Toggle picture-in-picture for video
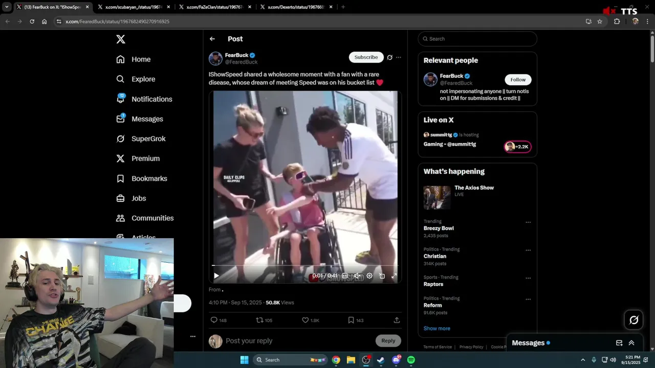This screenshot has width=655, height=368. tap(382, 276)
